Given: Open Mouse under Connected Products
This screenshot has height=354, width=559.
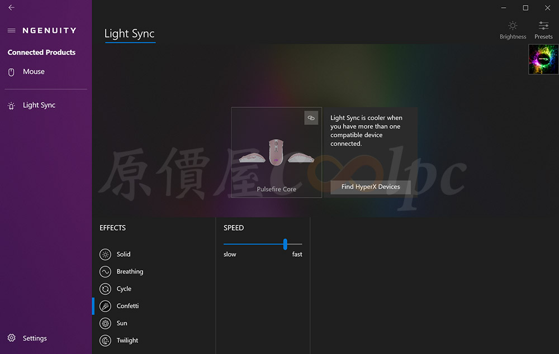Looking at the screenshot, I should point(34,71).
